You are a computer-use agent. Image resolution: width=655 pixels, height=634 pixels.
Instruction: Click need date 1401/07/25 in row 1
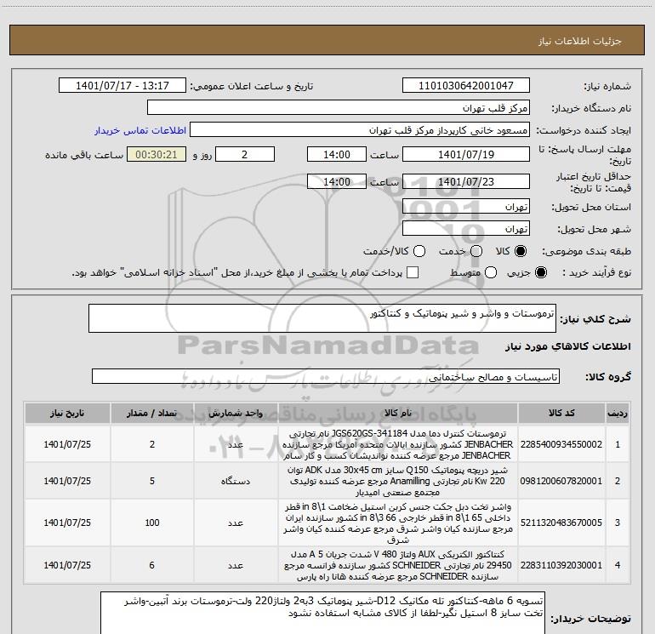(x=67, y=444)
